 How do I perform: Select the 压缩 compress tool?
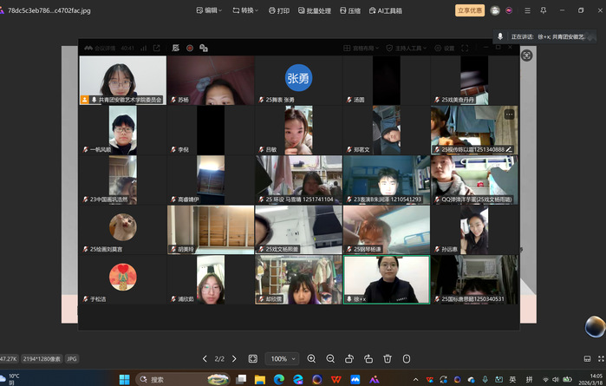pos(349,10)
